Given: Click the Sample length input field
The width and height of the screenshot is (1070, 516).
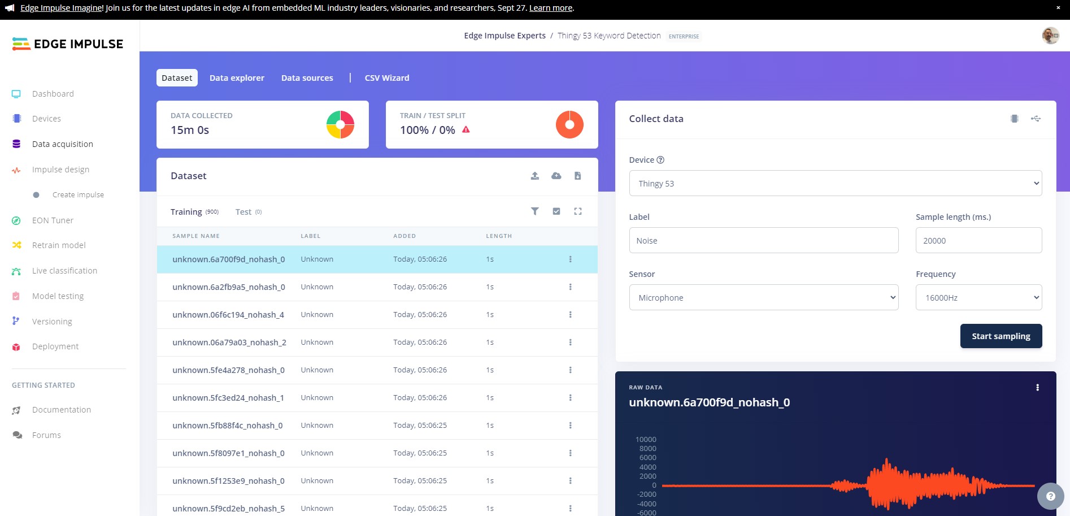Looking at the screenshot, I should click(978, 240).
